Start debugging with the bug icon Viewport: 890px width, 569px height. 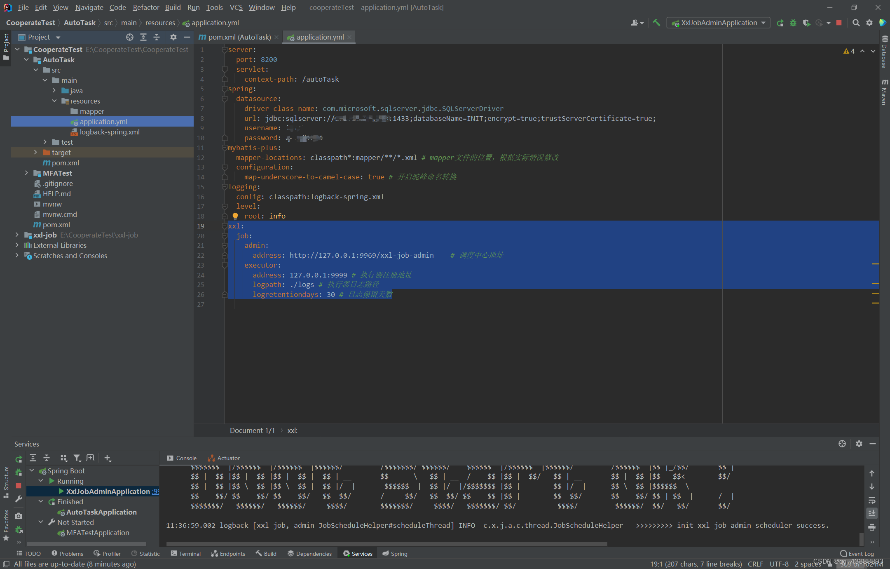tap(793, 23)
